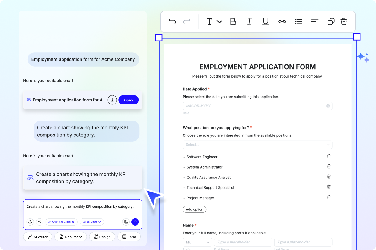376x250 pixels.
Task: Remove the Quality Assurance Analyst option
Action: [x=329, y=177]
